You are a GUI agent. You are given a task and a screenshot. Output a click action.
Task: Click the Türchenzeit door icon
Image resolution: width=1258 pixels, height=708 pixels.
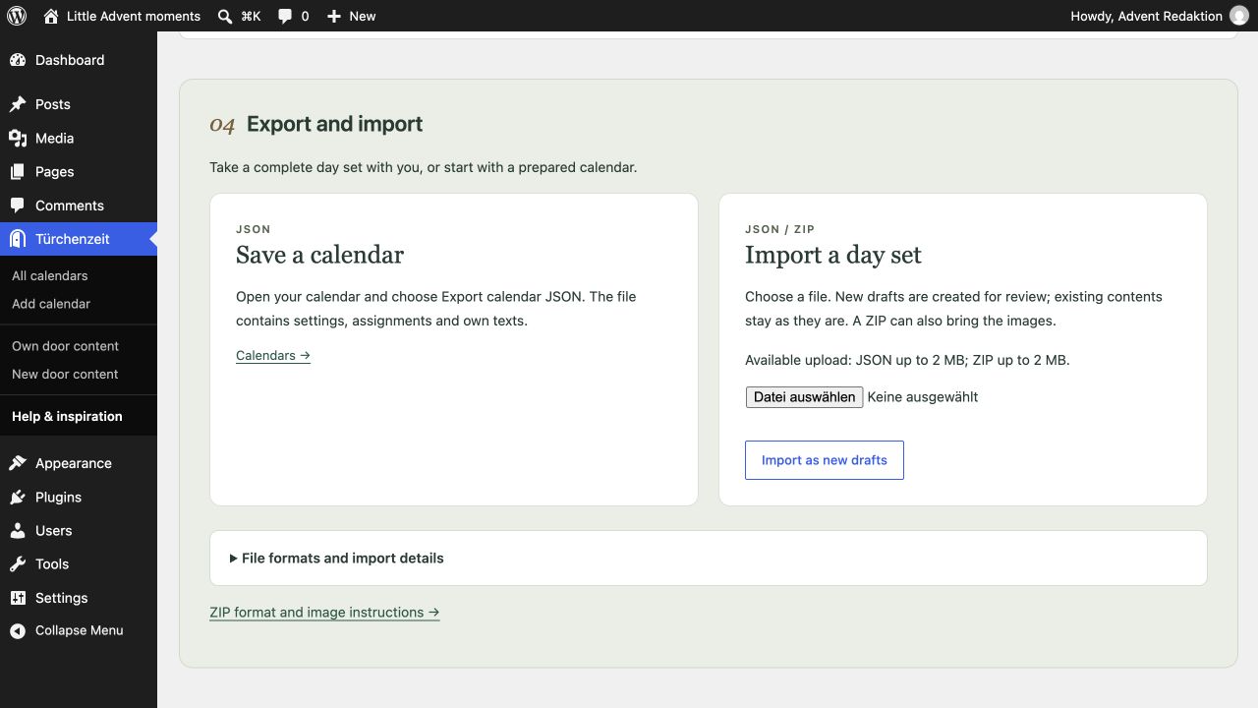18,239
